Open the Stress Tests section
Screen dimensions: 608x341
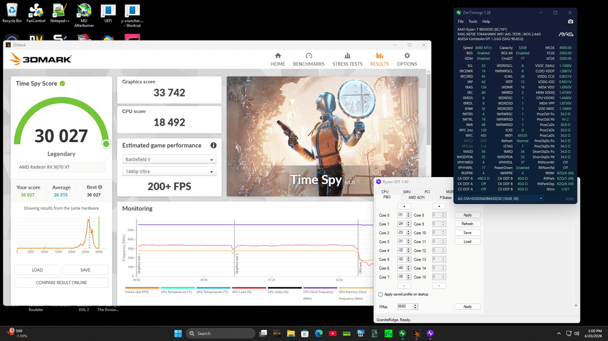coord(347,59)
